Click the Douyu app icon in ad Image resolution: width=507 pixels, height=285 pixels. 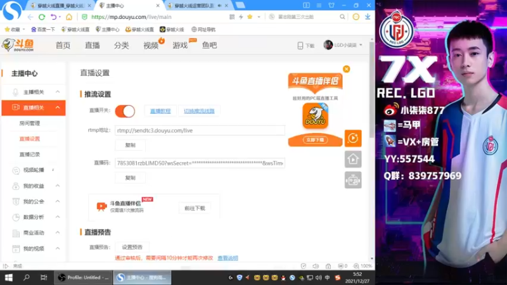(x=315, y=116)
